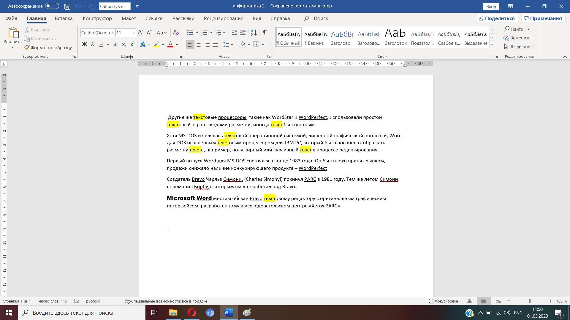Screen dimensions: 570x320
Task: Toggle the Autosave switch
Action: pyautogui.click(x=52, y=6)
